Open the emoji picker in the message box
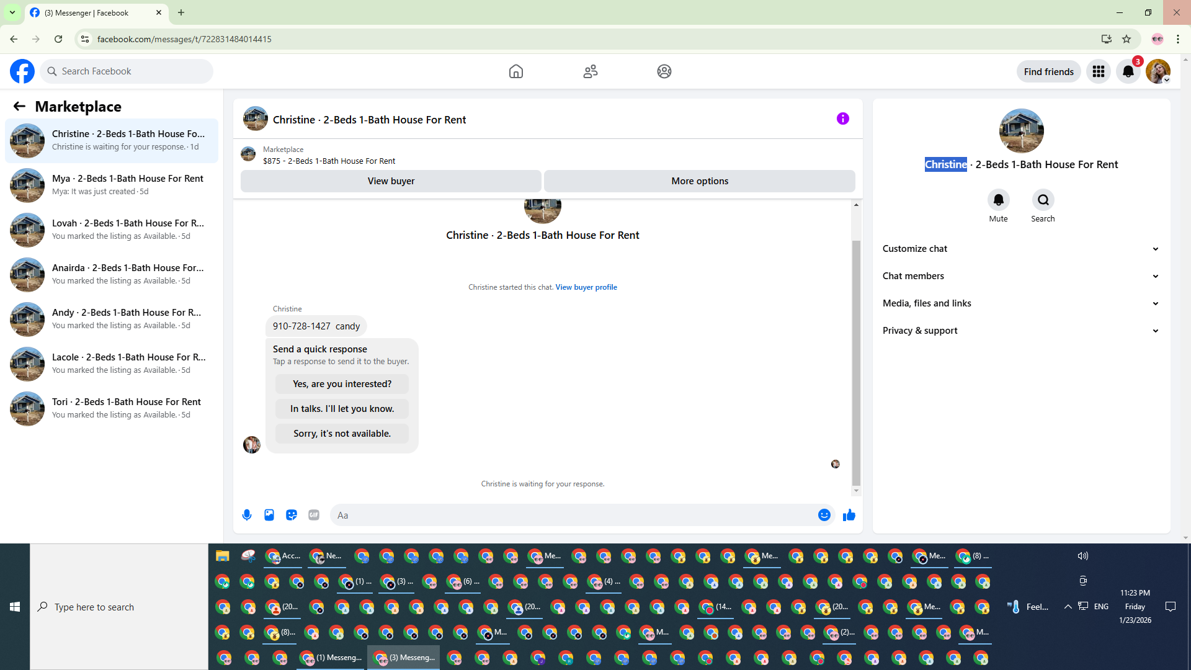This screenshot has height=670, width=1191. (x=824, y=515)
